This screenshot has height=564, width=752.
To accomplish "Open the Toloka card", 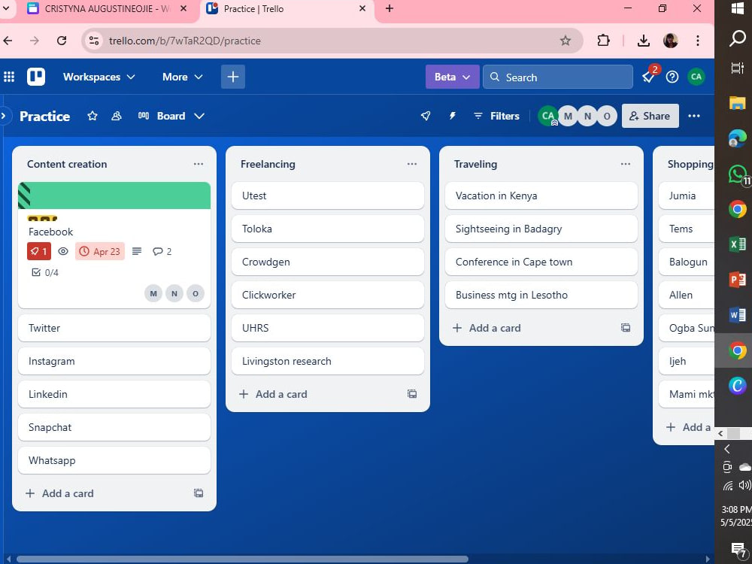I will [x=328, y=229].
